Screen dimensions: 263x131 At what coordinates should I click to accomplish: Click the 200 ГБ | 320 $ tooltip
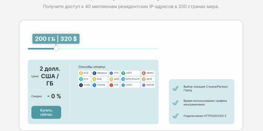click(56, 39)
